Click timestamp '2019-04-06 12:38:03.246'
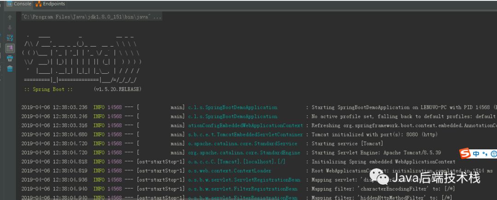The image size is (497, 200). (54, 116)
